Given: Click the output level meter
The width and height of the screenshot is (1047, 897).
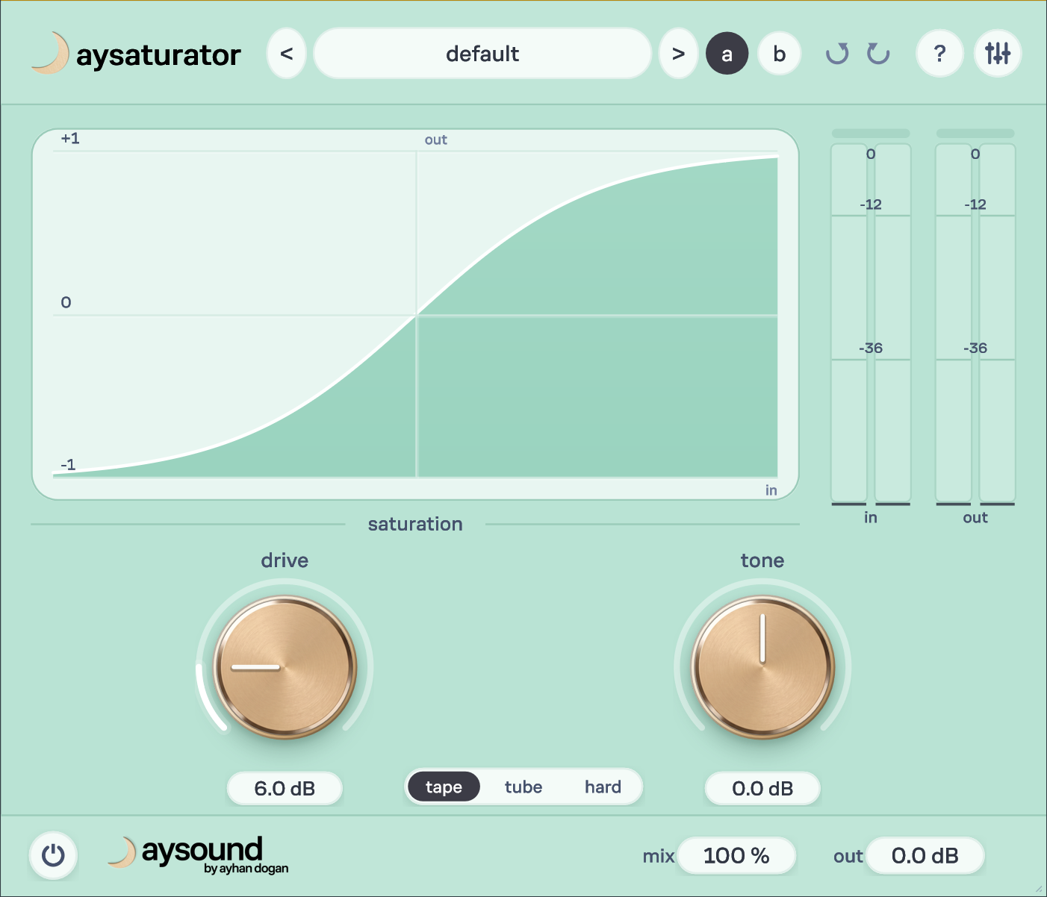Looking at the screenshot, I should 975,323.
